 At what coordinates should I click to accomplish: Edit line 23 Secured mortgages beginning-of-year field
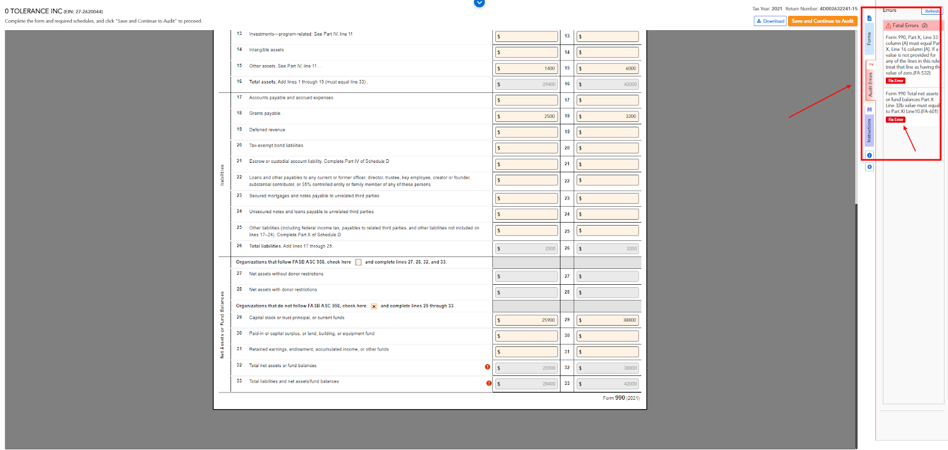(x=526, y=199)
